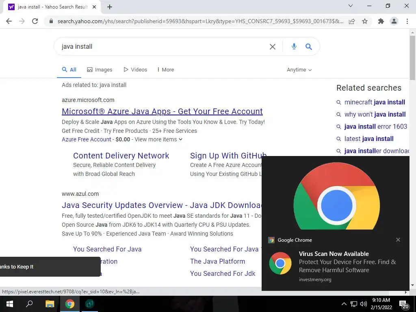This screenshot has height=312, width=416.
Task: Click Chrome icon in taskbar
Action: [x=70, y=304]
